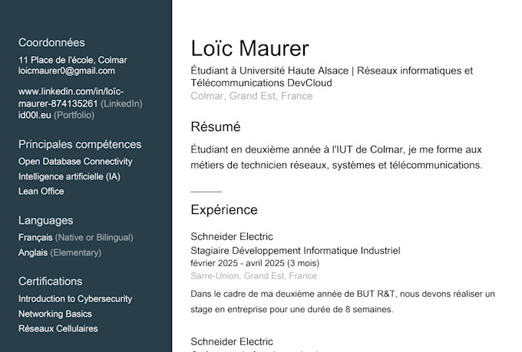The image size is (522, 352).
Task: Click the loicmaurer0@gmail.com email address
Action: [x=67, y=71]
